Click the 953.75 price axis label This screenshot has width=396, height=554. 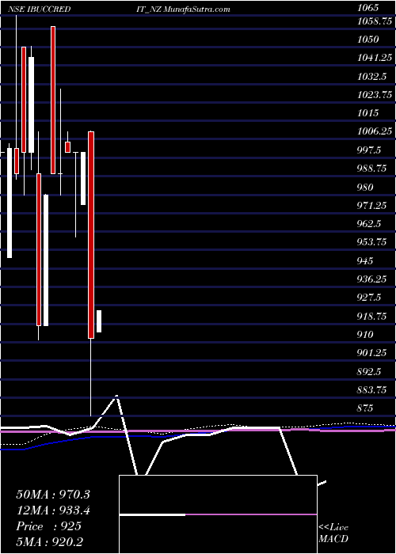[x=372, y=242]
